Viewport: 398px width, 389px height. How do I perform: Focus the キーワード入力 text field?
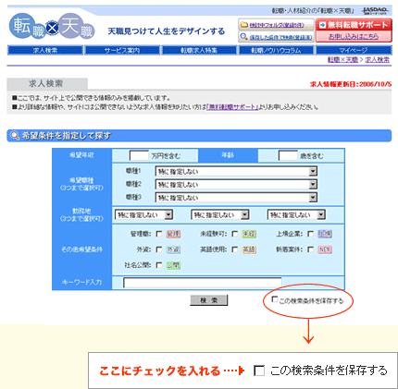[x=203, y=283]
